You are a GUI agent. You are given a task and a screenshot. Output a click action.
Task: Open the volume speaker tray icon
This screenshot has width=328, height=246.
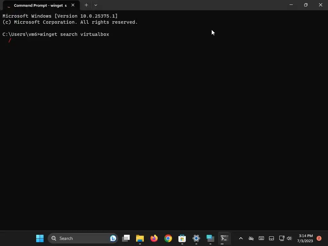pos(289,238)
